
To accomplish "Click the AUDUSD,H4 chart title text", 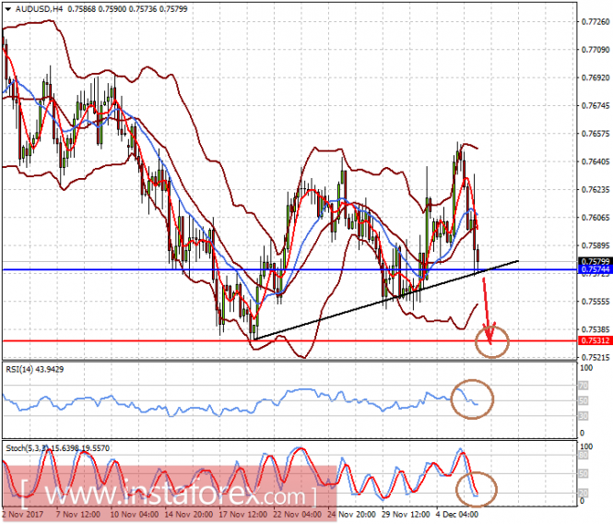I will [42, 8].
